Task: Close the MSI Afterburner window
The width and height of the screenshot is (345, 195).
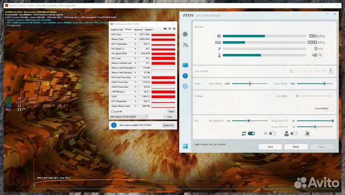Action: (x=334, y=14)
